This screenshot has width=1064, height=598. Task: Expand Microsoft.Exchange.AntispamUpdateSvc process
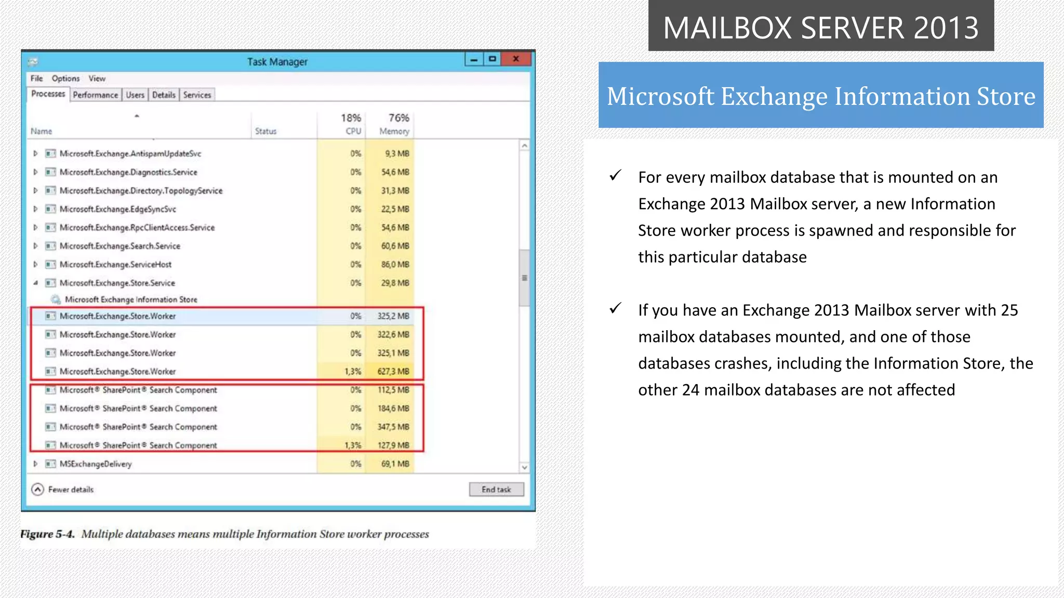coord(35,154)
